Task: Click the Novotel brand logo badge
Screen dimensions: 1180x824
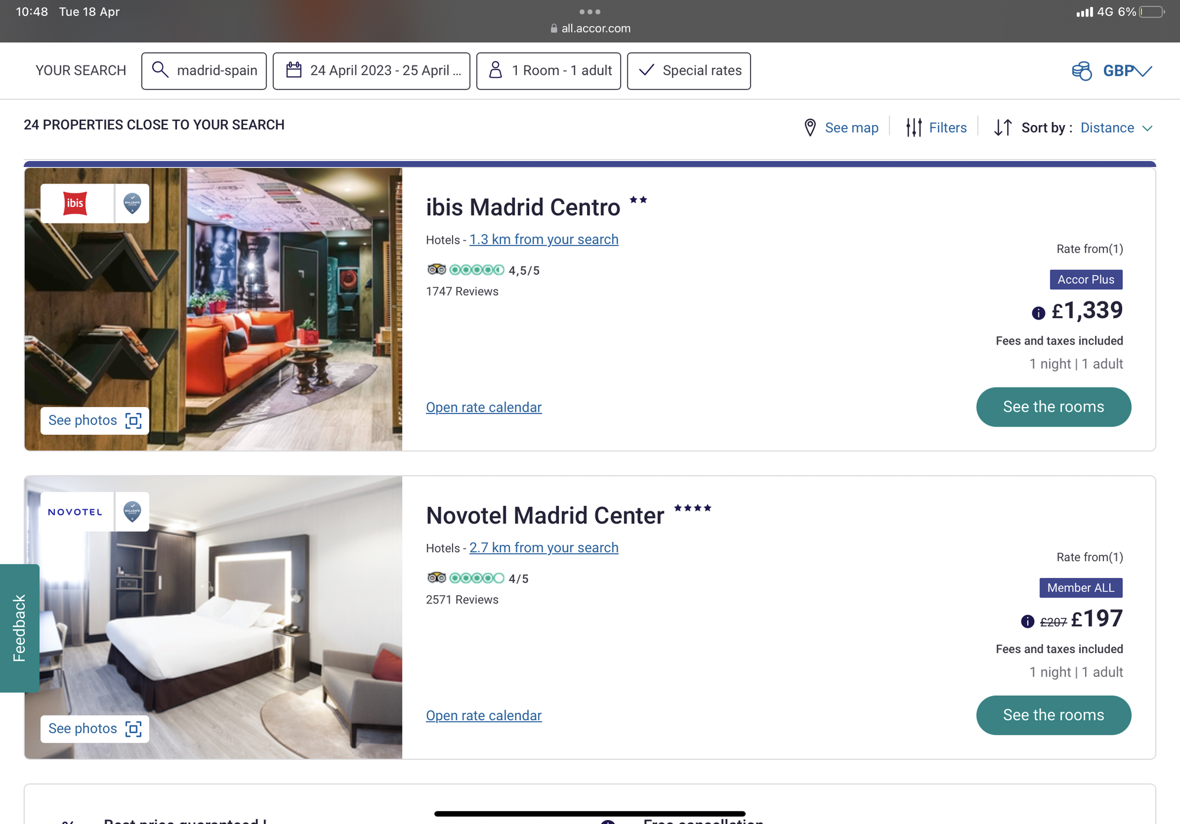Action: 76,512
